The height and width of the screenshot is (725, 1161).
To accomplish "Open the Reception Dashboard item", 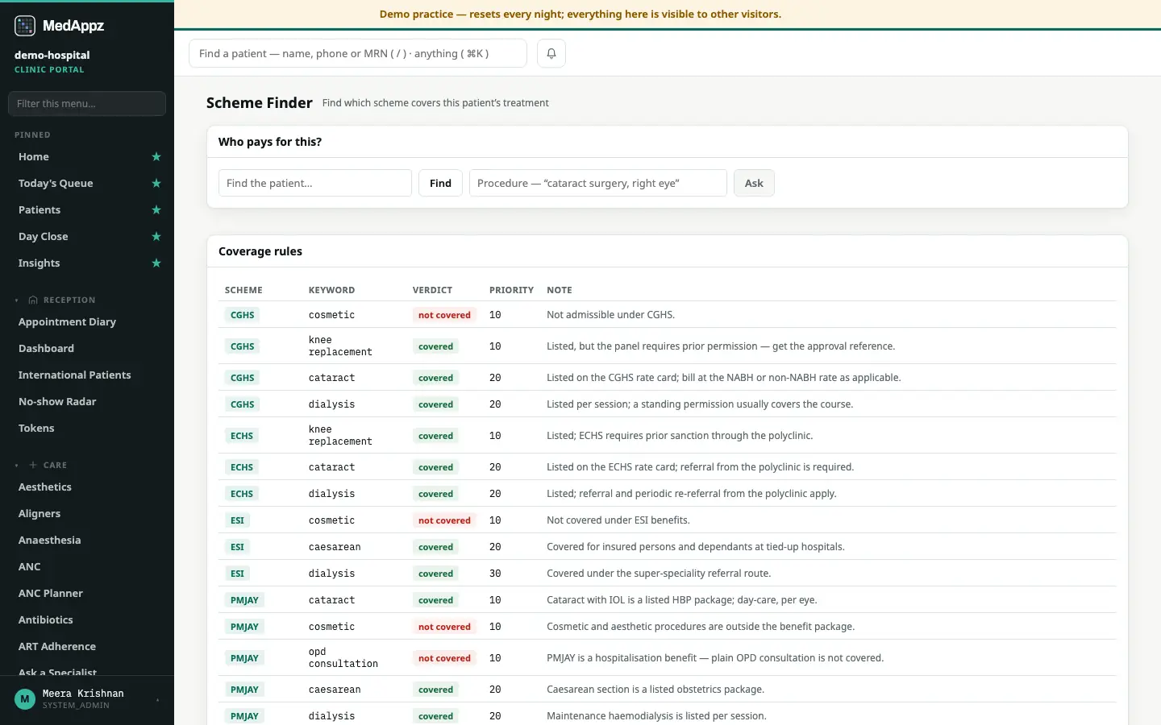I will coord(47,349).
